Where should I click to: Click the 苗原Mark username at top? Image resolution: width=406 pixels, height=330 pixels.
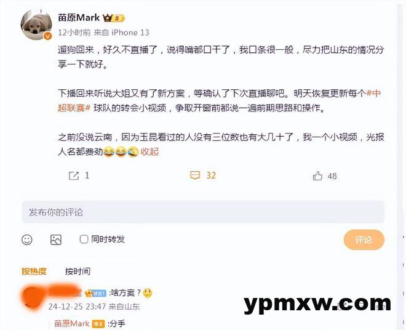click(x=79, y=18)
